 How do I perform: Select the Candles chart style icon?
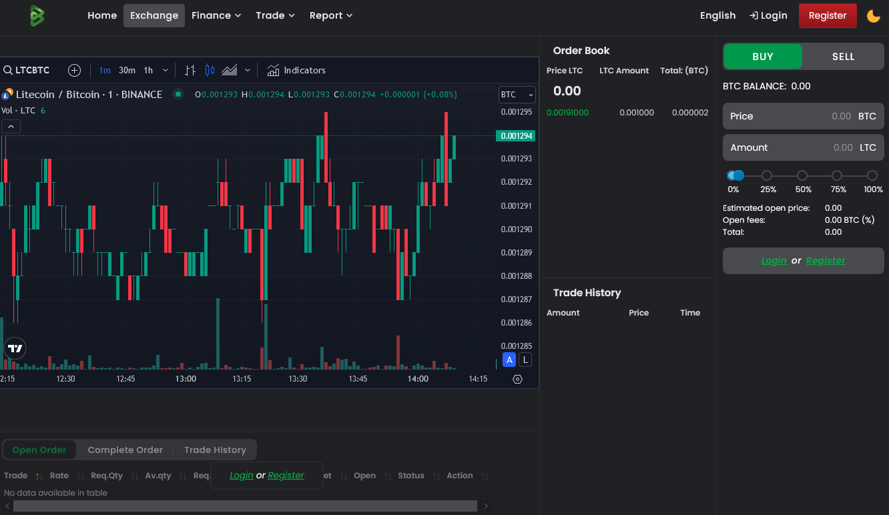click(x=210, y=70)
